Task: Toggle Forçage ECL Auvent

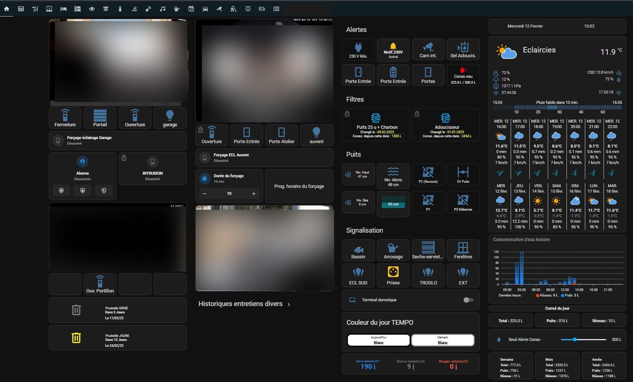Action: point(264,157)
